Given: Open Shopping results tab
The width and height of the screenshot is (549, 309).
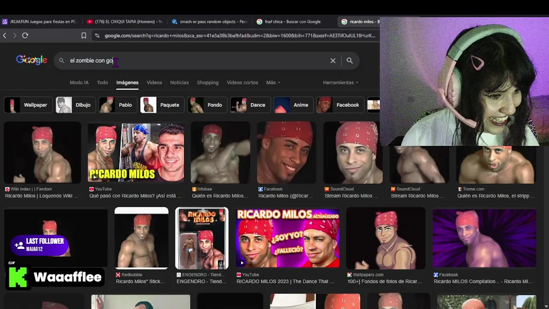Looking at the screenshot, I should coord(208,82).
